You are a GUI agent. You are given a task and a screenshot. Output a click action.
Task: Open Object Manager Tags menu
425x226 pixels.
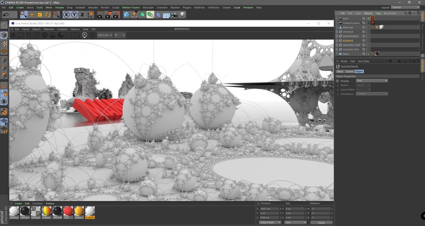[x=378, y=13]
